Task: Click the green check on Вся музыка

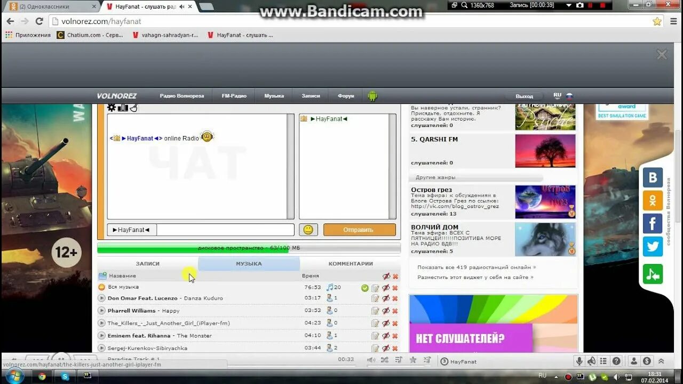Action: tap(365, 288)
